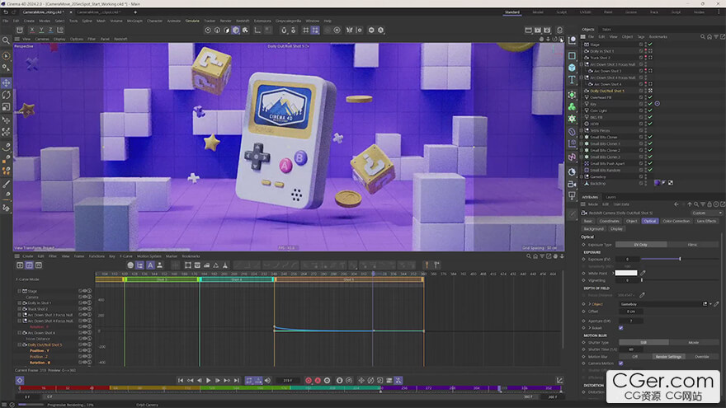This screenshot has height=408, width=726.
Task: Open the Lens Effects attribute tab
Action: [x=706, y=221]
